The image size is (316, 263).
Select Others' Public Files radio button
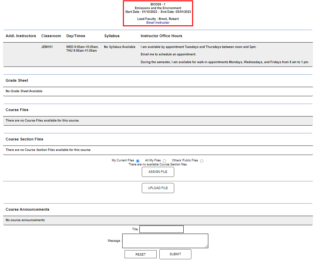point(202,161)
